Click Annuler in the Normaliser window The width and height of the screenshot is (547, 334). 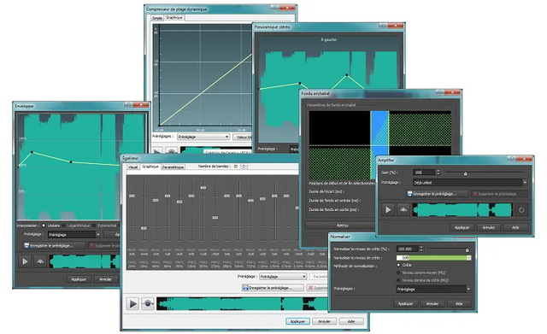pos(432,303)
